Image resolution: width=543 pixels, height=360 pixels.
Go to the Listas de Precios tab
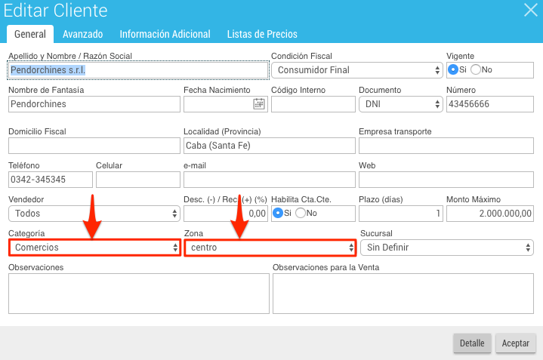[262, 34]
